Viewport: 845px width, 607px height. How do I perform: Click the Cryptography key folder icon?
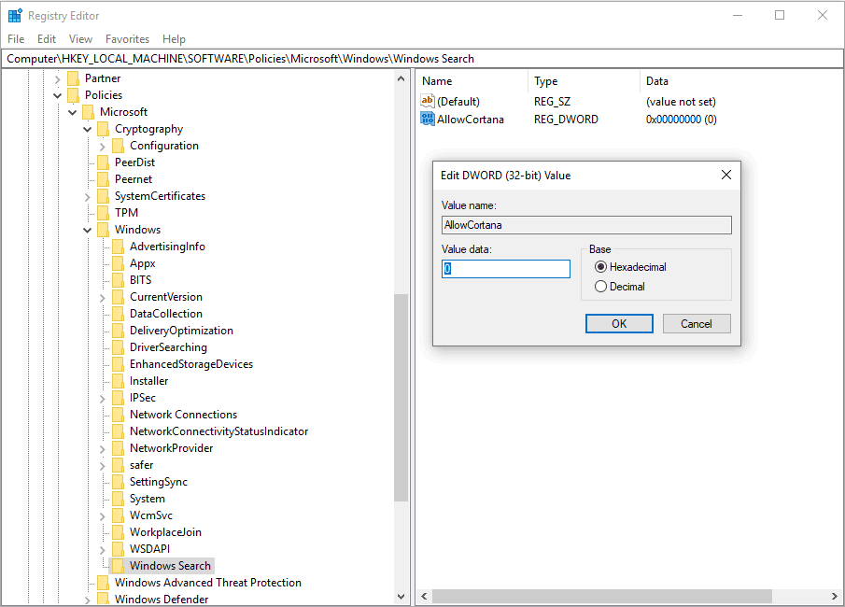(103, 128)
